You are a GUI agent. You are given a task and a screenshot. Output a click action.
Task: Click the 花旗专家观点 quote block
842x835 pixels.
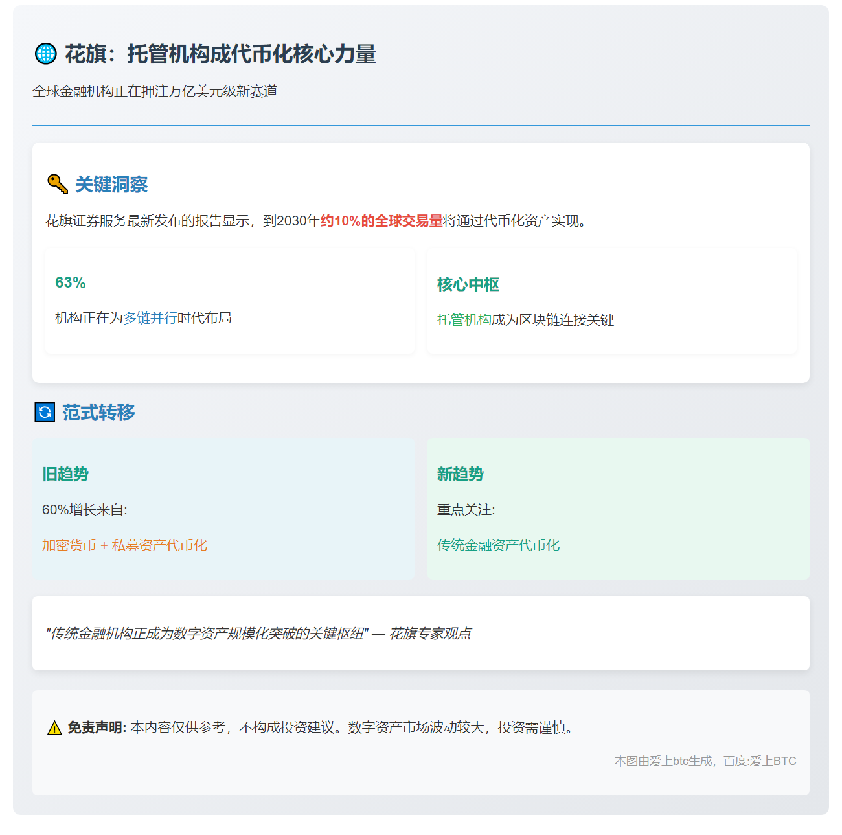tap(261, 633)
